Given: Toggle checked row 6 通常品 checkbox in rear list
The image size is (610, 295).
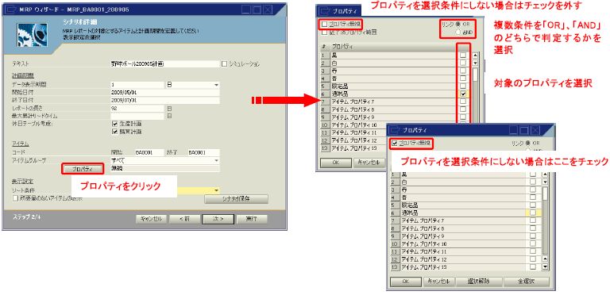Looking at the screenshot, I should point(462,94).
